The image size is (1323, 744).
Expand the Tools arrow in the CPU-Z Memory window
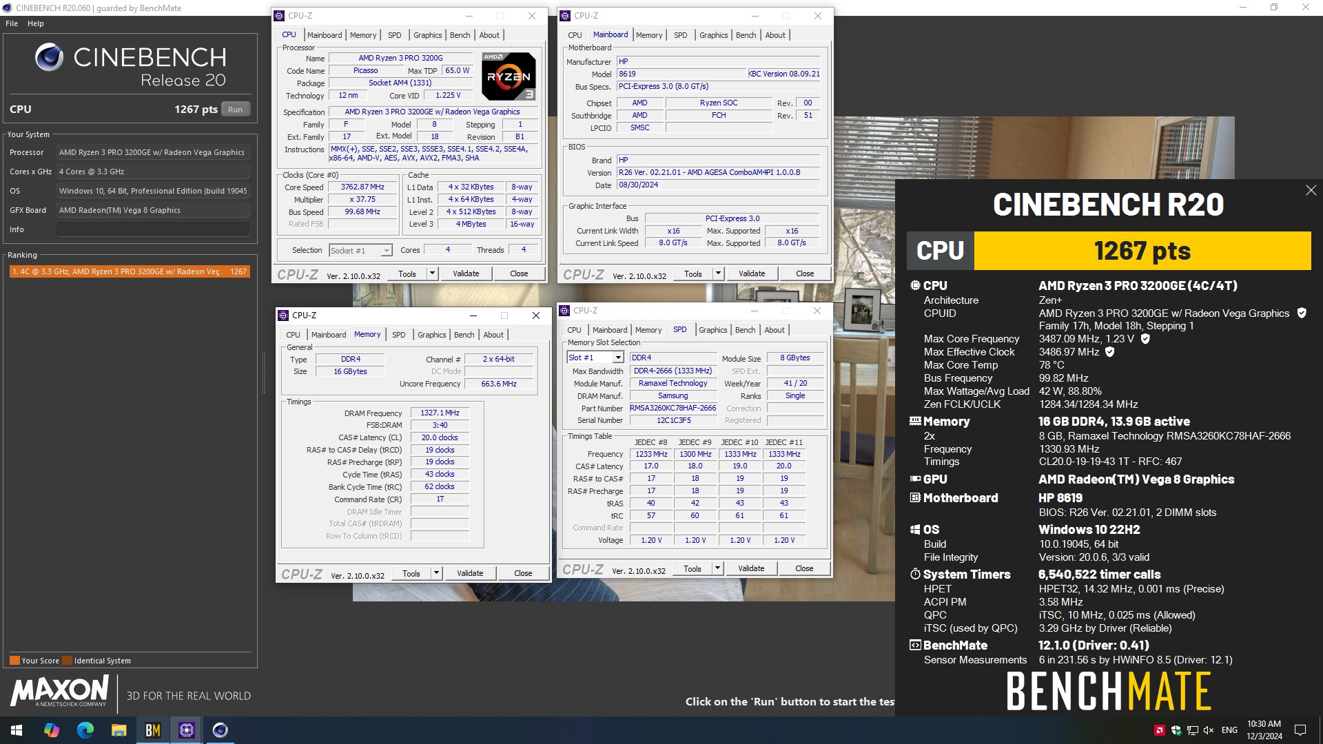click(x=437, y=573)
